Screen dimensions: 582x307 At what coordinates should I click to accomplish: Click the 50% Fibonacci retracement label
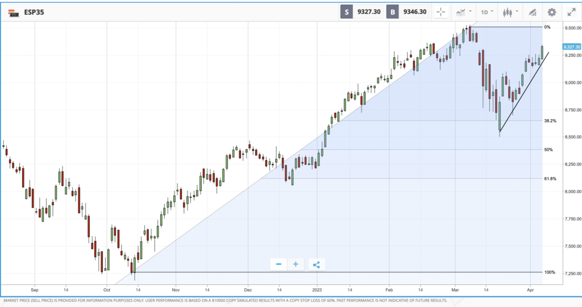click(x=548, y=150)
